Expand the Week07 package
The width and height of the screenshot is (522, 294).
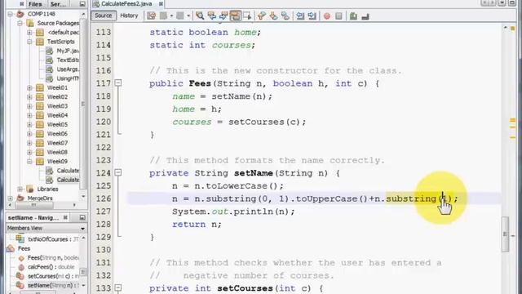[x=29, y=143]
